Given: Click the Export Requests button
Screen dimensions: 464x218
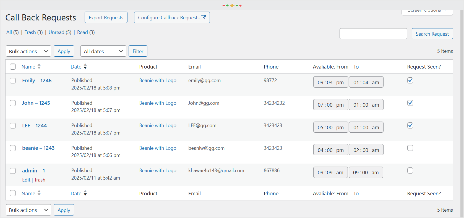Looking at the screenshot, I should pos(106,17).
